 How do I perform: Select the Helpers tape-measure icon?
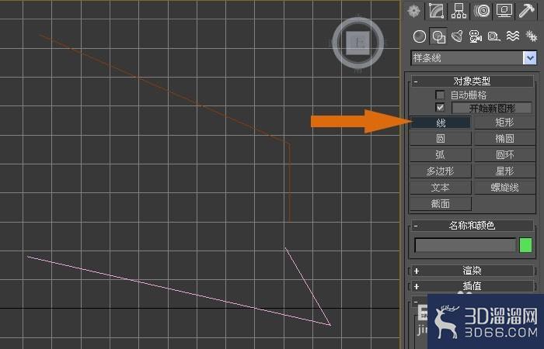click(x=493, y=36)
